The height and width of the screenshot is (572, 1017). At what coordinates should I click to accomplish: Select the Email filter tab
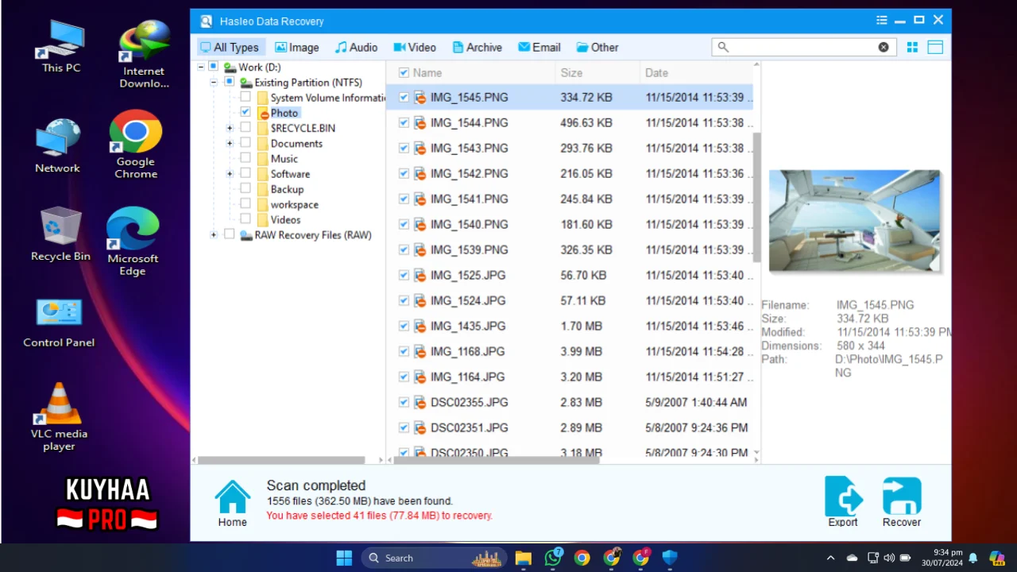point(539,47)
